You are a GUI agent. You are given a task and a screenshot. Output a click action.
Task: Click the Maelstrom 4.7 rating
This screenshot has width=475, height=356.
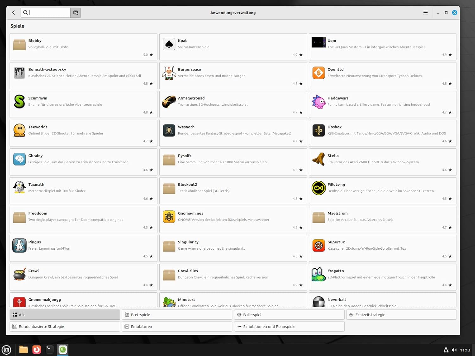coord(447,228)
